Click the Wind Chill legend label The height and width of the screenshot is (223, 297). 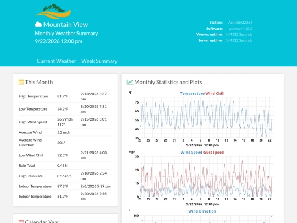215,93
